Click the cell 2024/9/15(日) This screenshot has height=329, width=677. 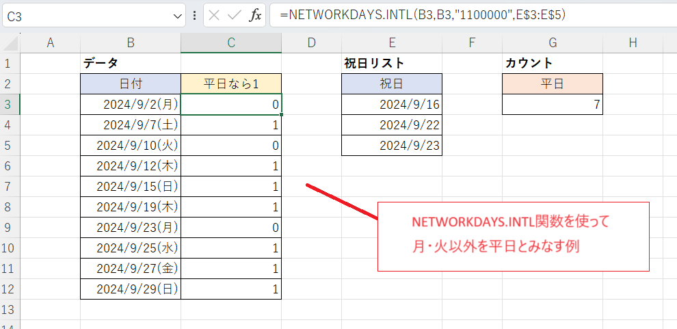(x=131, y=187)
